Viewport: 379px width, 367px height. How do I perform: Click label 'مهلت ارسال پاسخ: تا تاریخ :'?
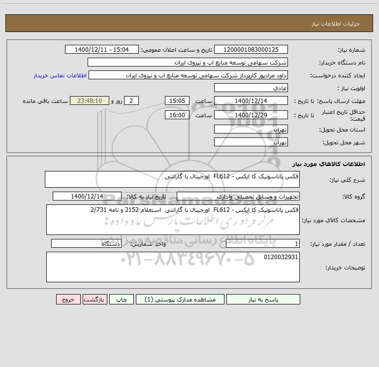click(x=329, y=101)
